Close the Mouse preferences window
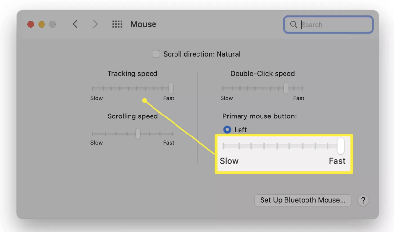Viewport: 394px width, 232px height. click(31, 24)
